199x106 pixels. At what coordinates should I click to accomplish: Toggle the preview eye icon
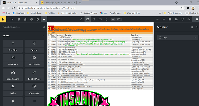189,19
